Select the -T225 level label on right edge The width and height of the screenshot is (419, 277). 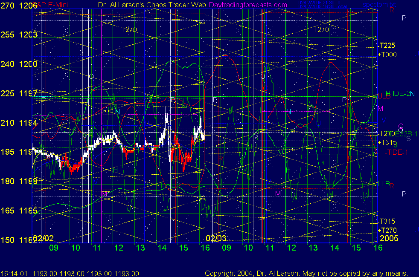(387, 46)
